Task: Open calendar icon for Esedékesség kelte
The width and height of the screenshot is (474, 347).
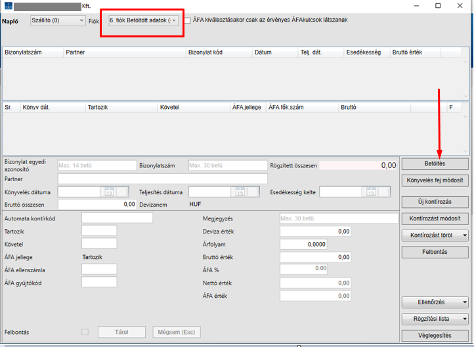Action: (x=371, y=192)
